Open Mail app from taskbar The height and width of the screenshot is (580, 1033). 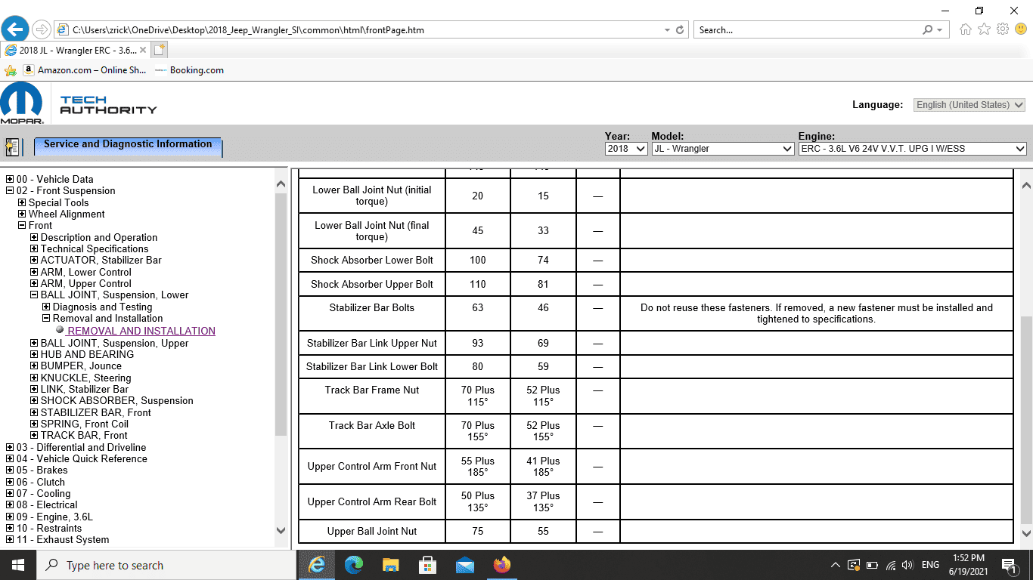pyautogui.click(x=464, y=565)
